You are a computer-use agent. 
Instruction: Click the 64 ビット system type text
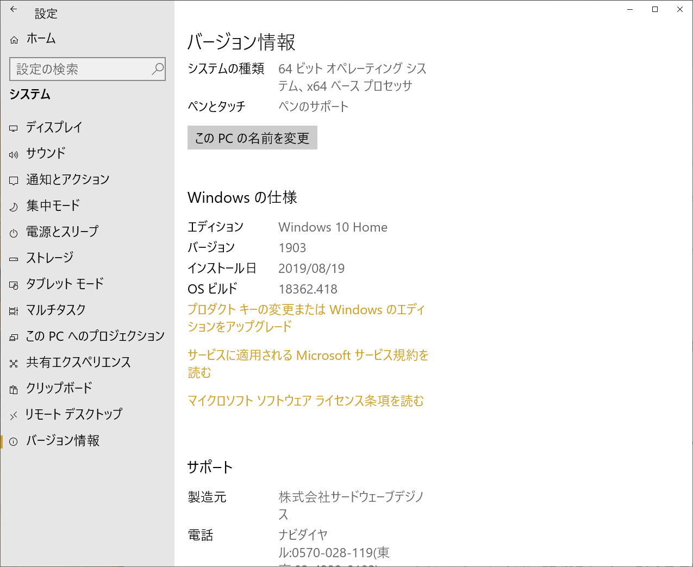(353, 77)
